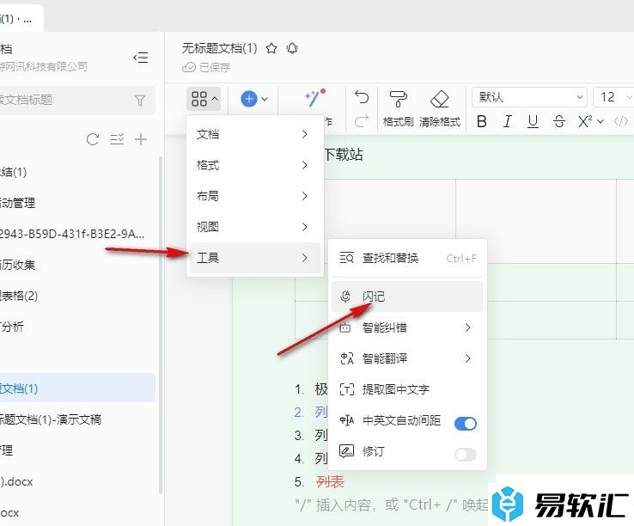
Task: Click the add new document plus button
Action: tap(142, 139)
